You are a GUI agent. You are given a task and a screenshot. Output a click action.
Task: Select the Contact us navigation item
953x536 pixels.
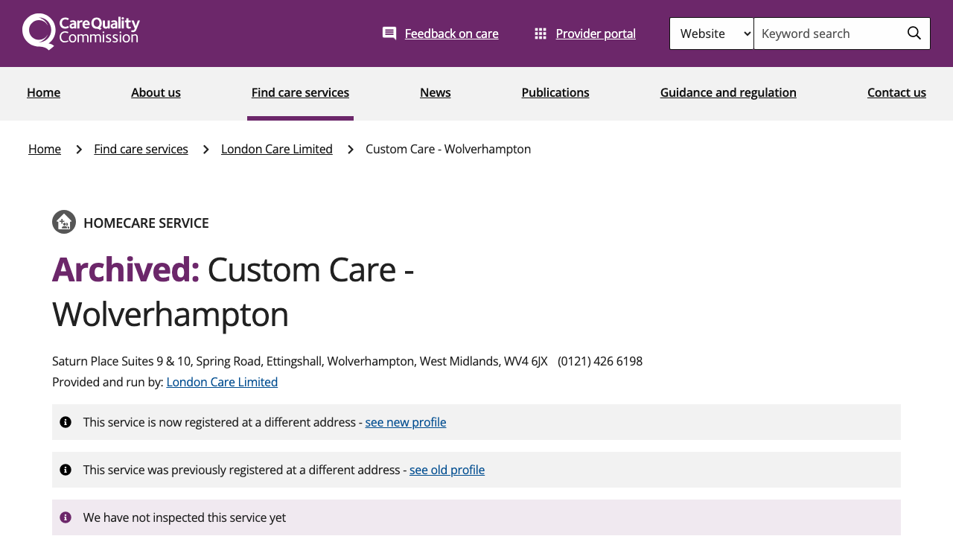896,92
